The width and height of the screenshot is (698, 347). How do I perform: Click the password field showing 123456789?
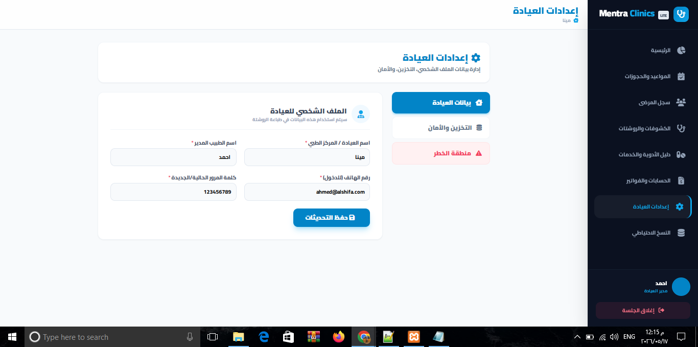click(x=173, y=192)
